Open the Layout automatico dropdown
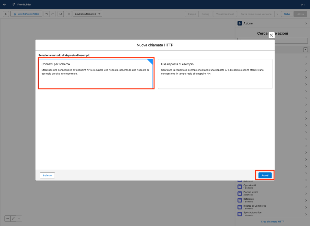The image size is (310, 226). [x=87, y=14]
